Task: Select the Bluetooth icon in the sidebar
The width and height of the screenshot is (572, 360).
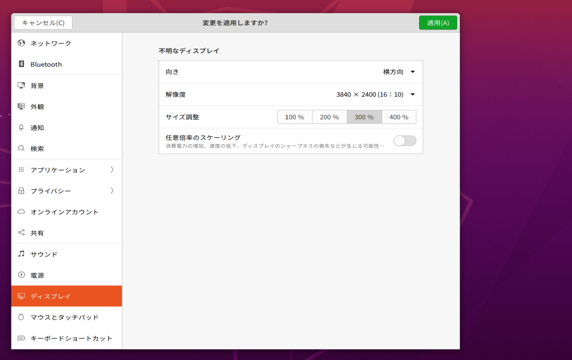Action: click(21, 64)
